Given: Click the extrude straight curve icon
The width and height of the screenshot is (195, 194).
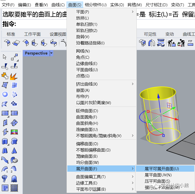Looking at the screenshot, I should pyautogui.click(x=5, y=141).
